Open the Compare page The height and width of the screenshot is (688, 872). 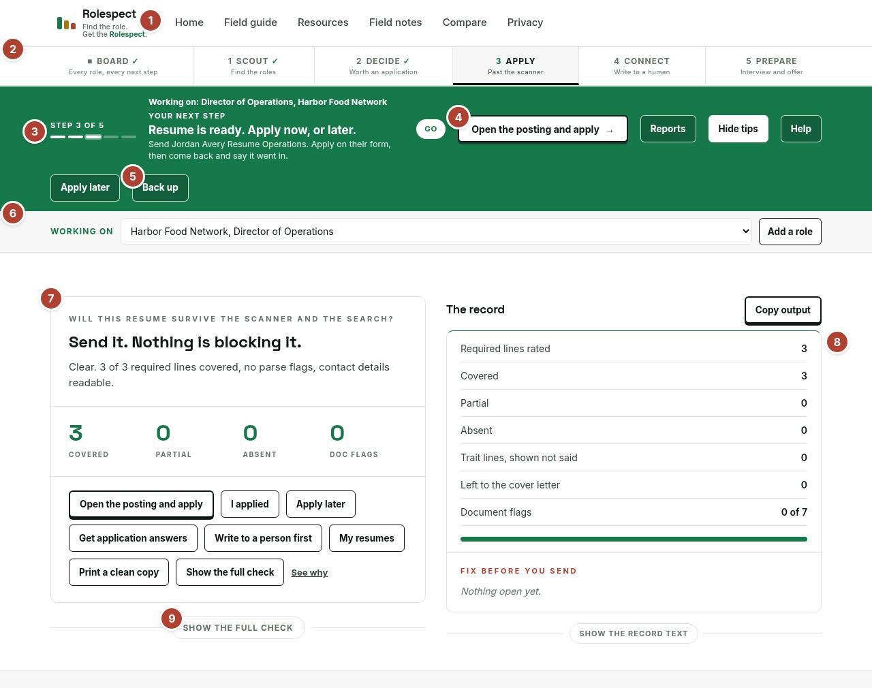point(465,22)
